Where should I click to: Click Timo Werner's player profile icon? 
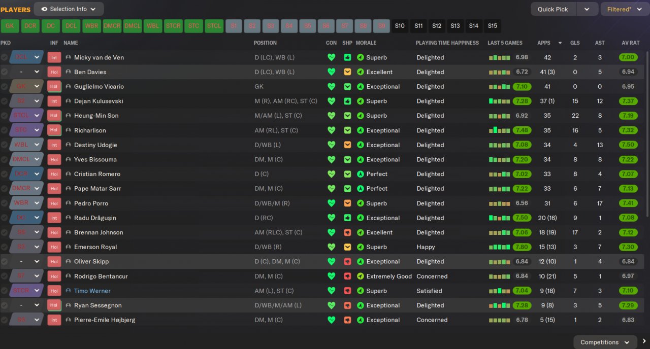point(69,291)
